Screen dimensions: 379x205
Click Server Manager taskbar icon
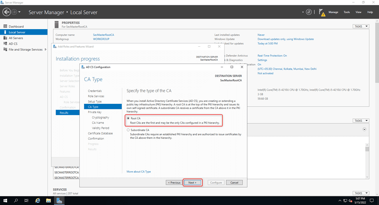click(x=59, y=200)
